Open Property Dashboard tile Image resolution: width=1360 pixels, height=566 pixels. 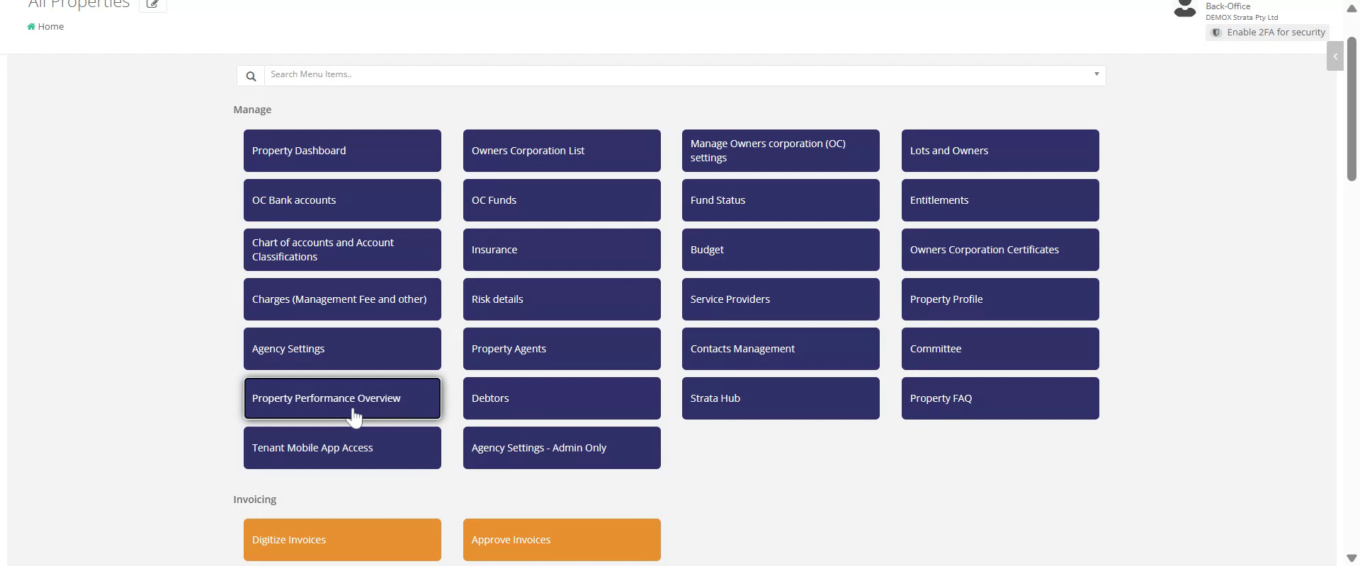(x=342, y=151)
